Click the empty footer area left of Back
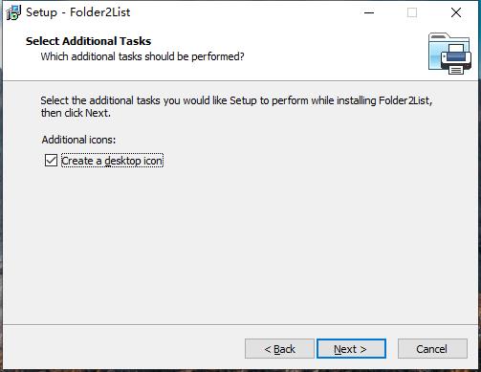Screen dimensions: 481x372 pos(123,349)
